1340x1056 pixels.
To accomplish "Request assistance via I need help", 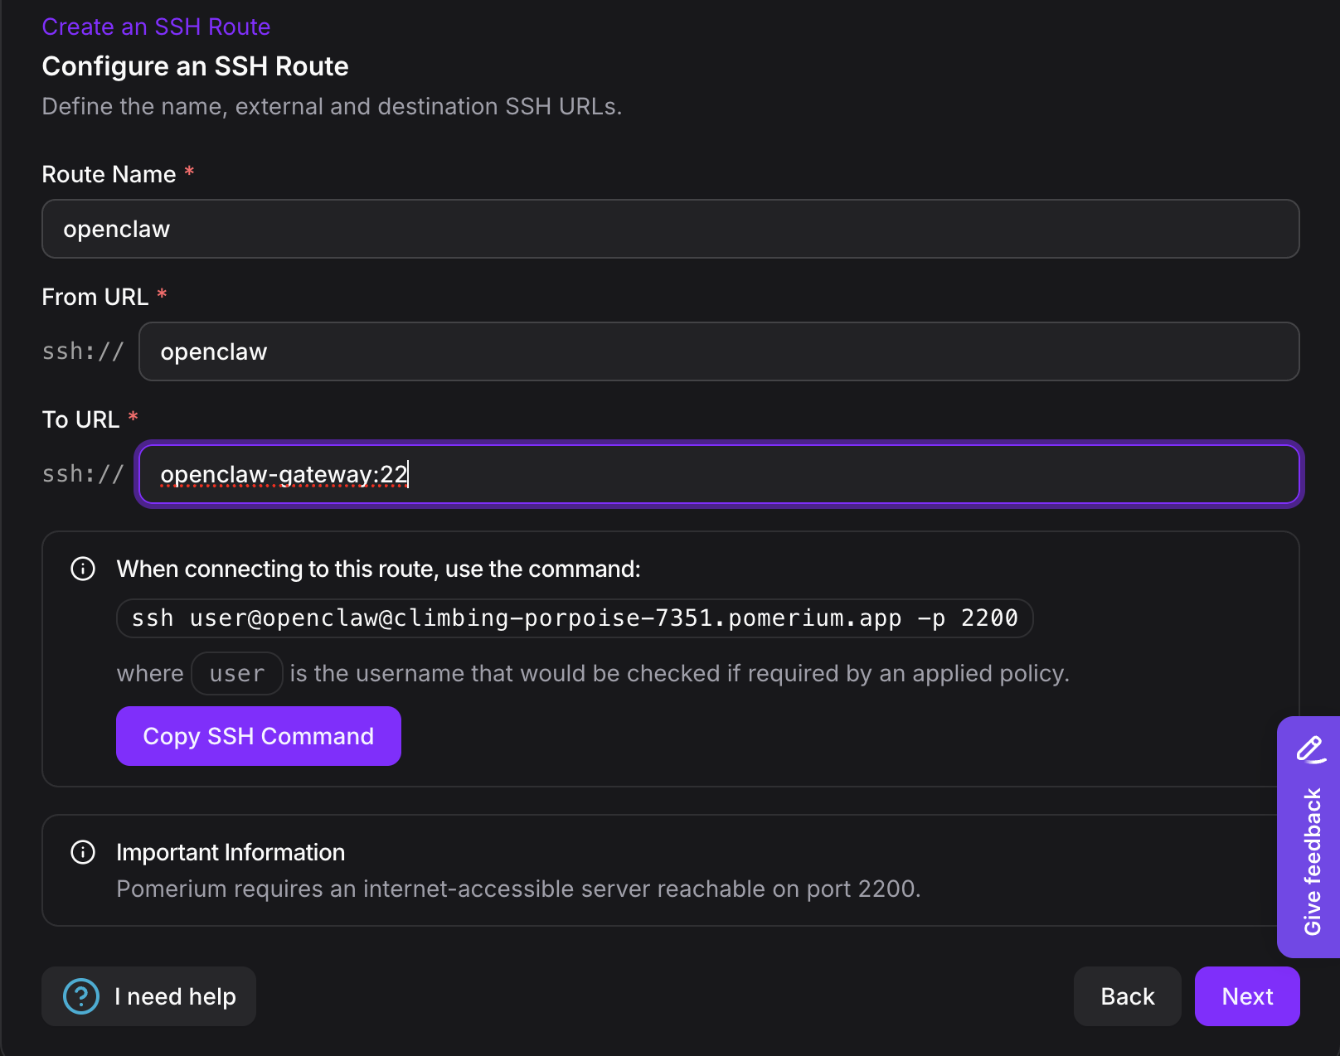I will (x=148, y=996).
